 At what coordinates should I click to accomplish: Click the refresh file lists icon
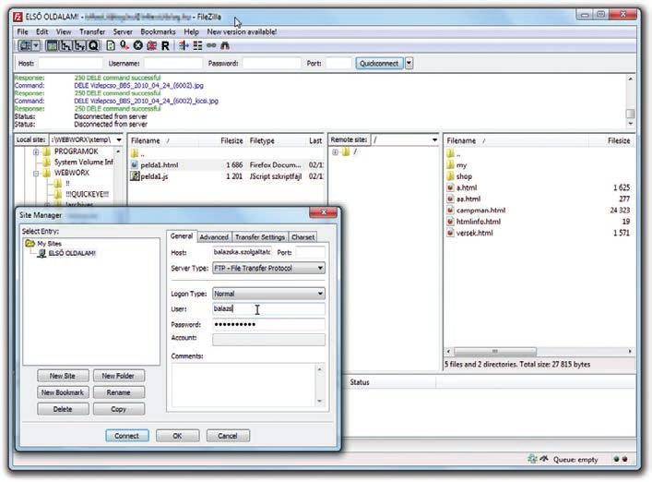111,46
